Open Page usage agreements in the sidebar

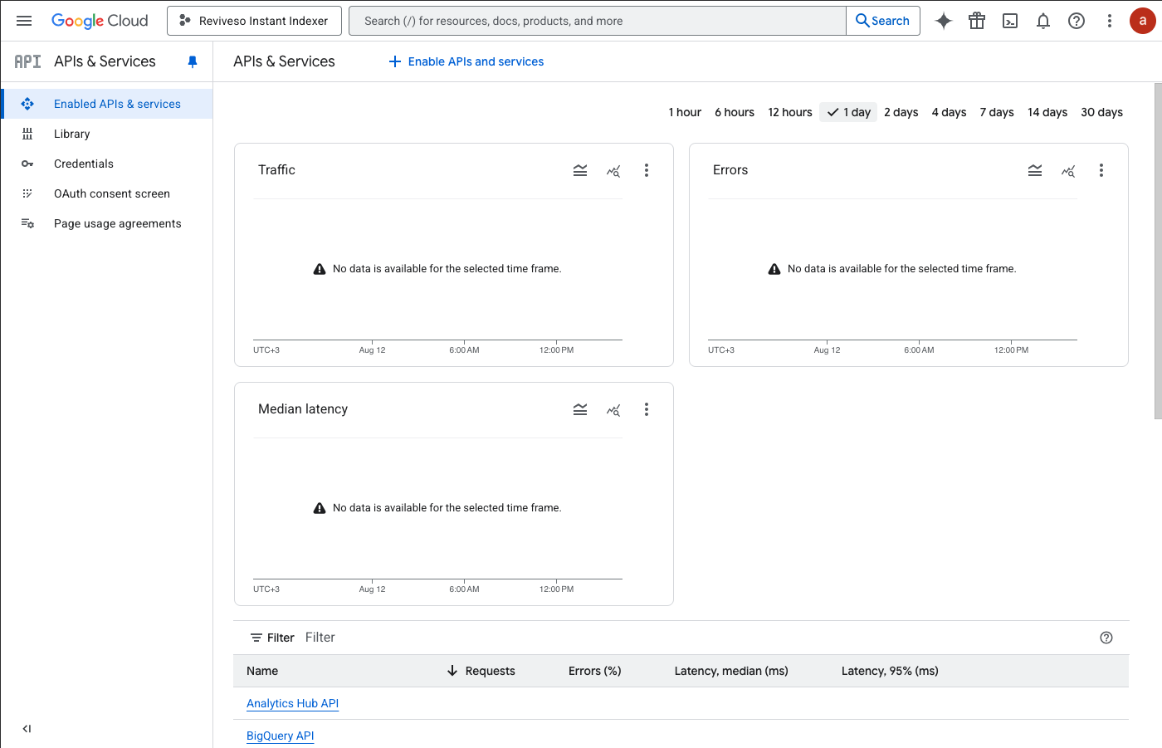(x=107, y=223)
